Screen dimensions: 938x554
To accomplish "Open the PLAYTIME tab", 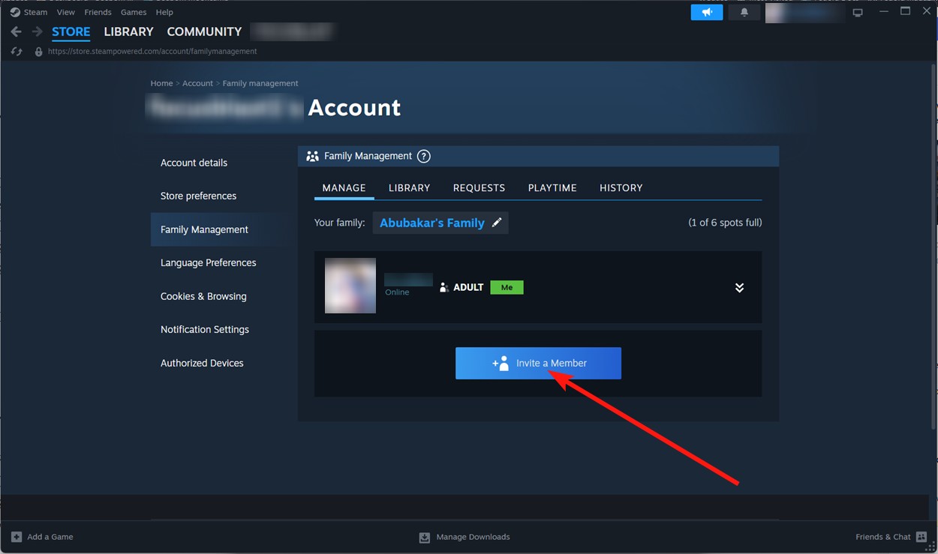I will (x=552, y=187).
